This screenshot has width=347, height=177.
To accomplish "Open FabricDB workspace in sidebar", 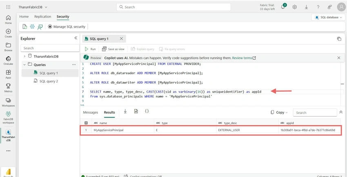I will [8, 117].
